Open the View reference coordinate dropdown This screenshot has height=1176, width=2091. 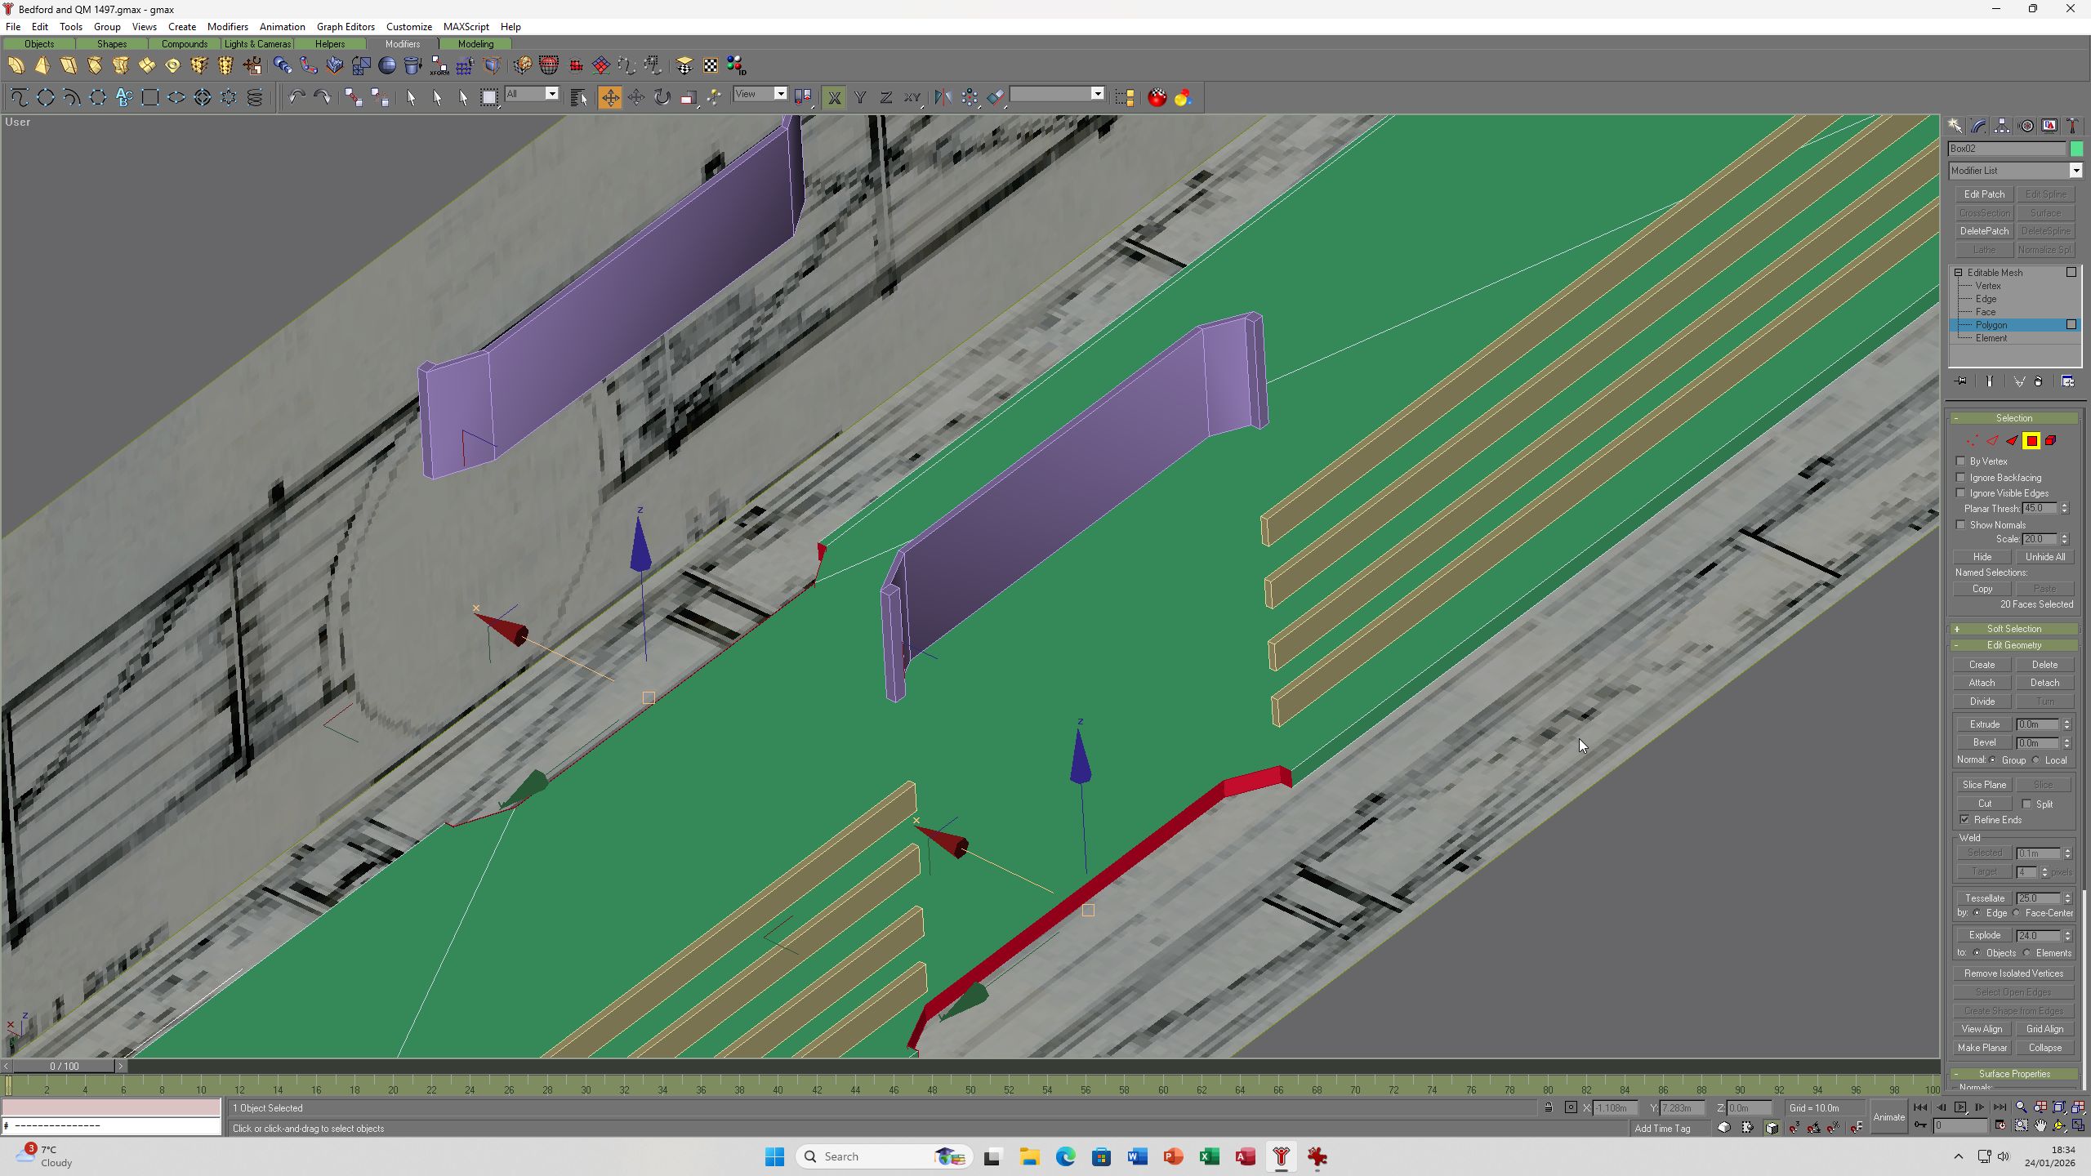tap(760, 94)
